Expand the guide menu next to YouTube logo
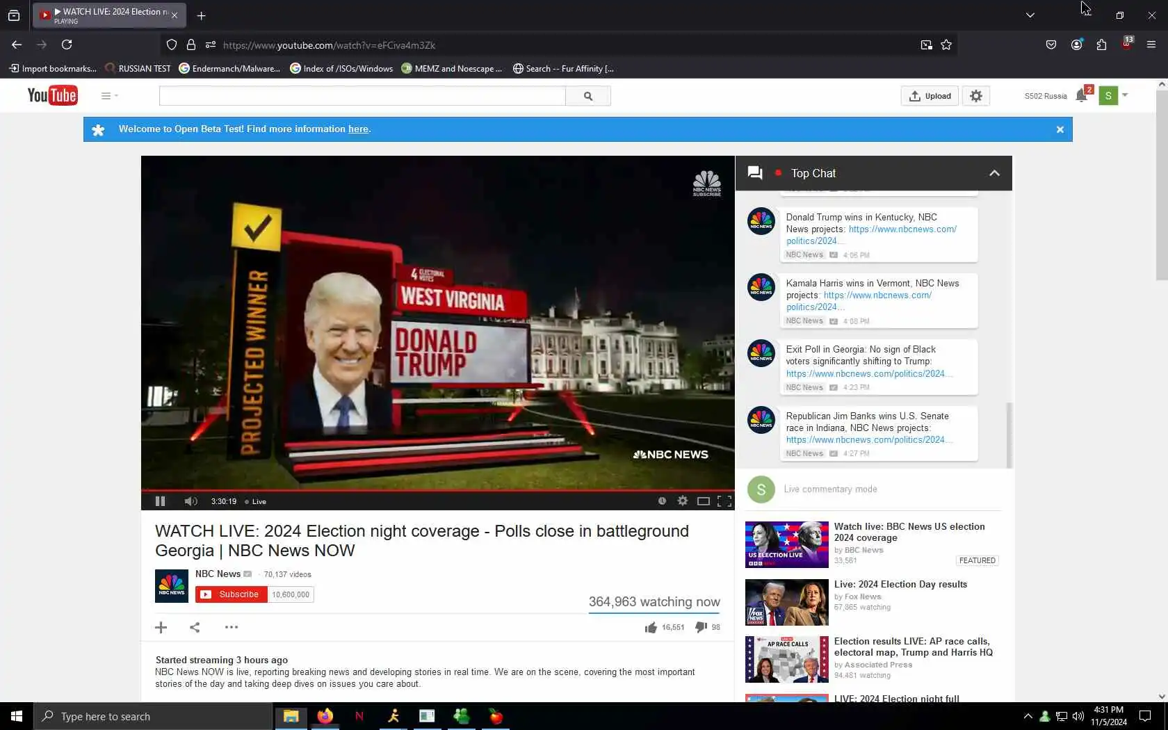Image resolution: width=1168 pixels, height=730 pixels. (109, 96)
